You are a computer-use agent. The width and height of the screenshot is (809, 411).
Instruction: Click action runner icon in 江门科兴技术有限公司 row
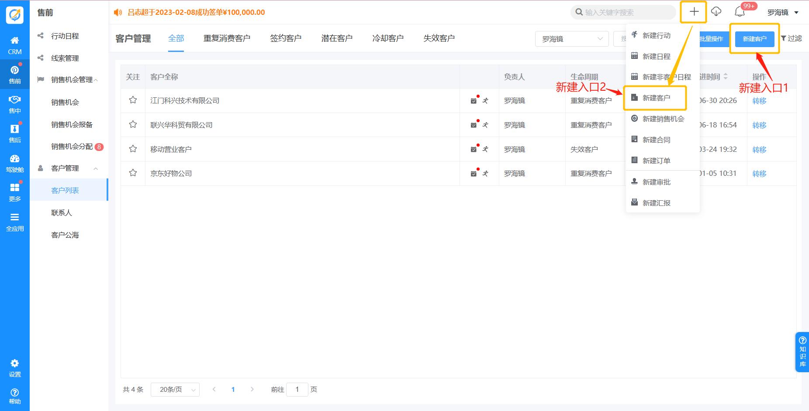click(485, 101)
